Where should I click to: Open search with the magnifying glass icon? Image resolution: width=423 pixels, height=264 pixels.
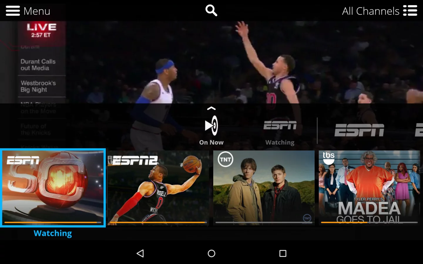pos(211,10)
